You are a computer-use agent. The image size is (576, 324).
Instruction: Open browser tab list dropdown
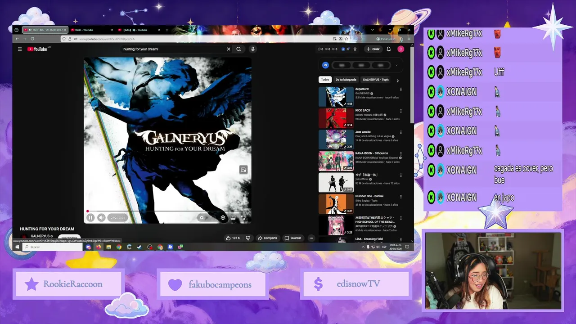click(x=372, y=30)
